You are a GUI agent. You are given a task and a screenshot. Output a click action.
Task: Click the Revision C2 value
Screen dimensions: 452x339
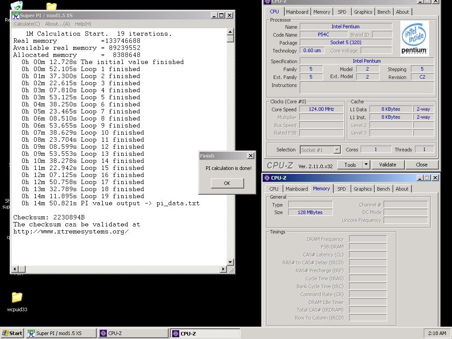(x=422, y=77)
